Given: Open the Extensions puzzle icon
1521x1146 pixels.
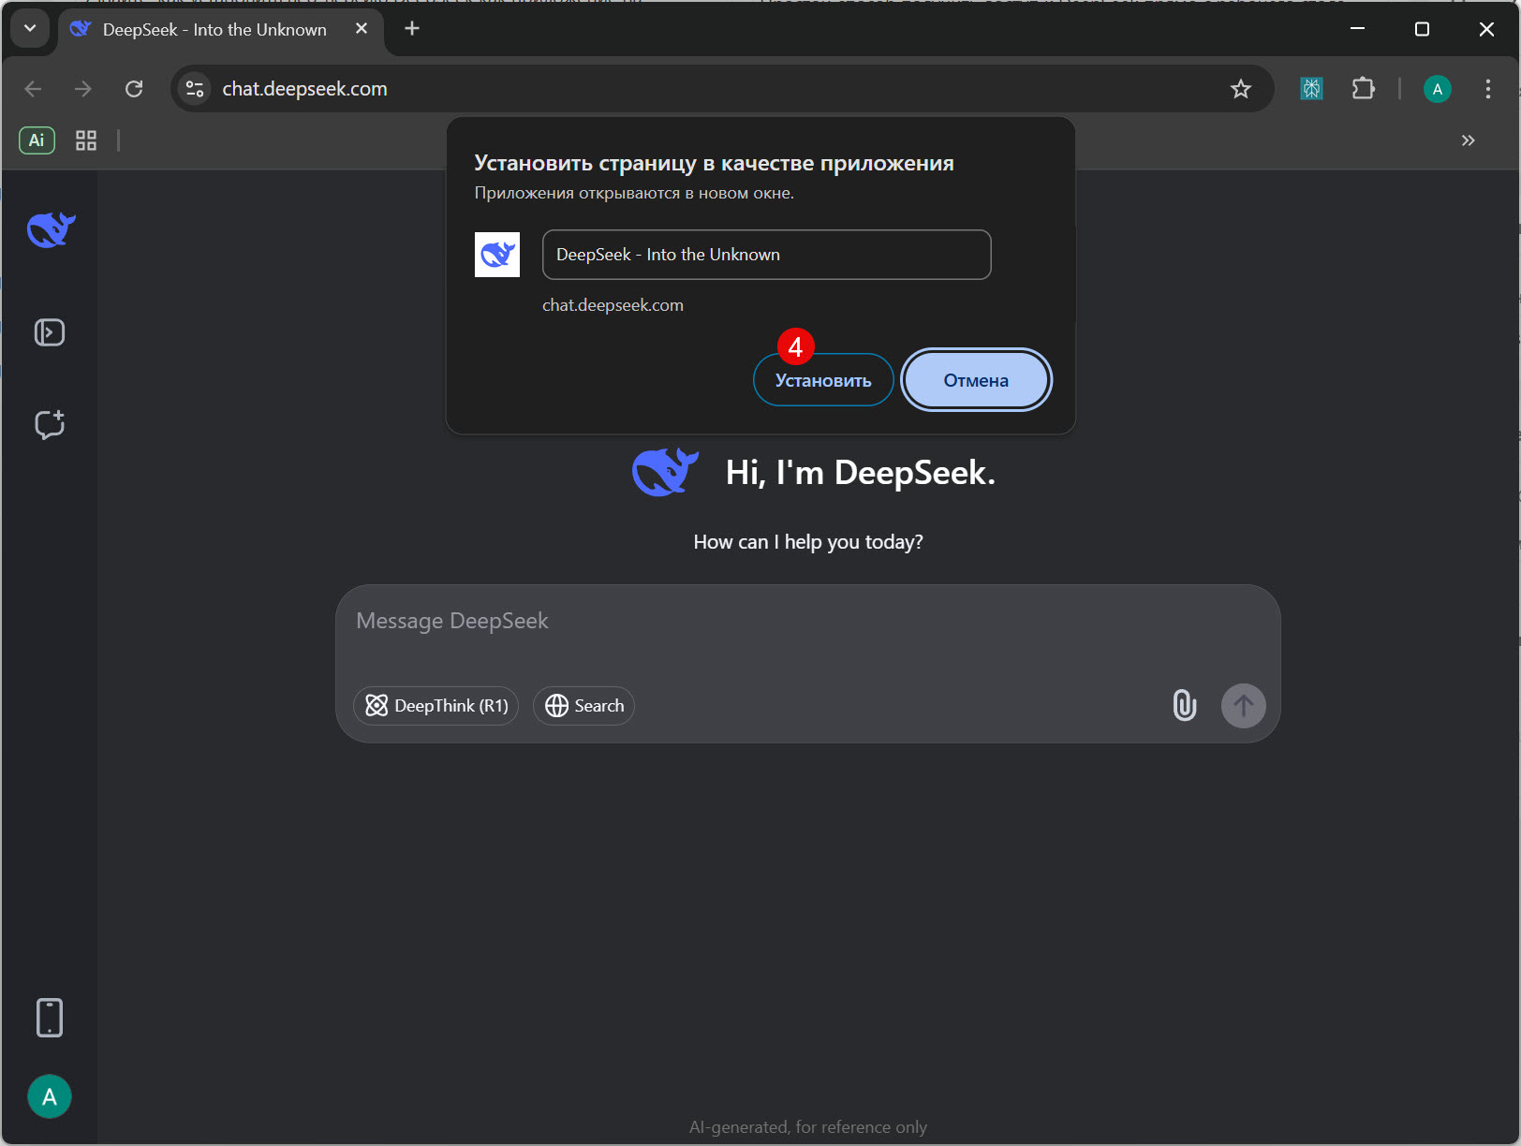Looking at the screenshot, I should [1364, 89].
